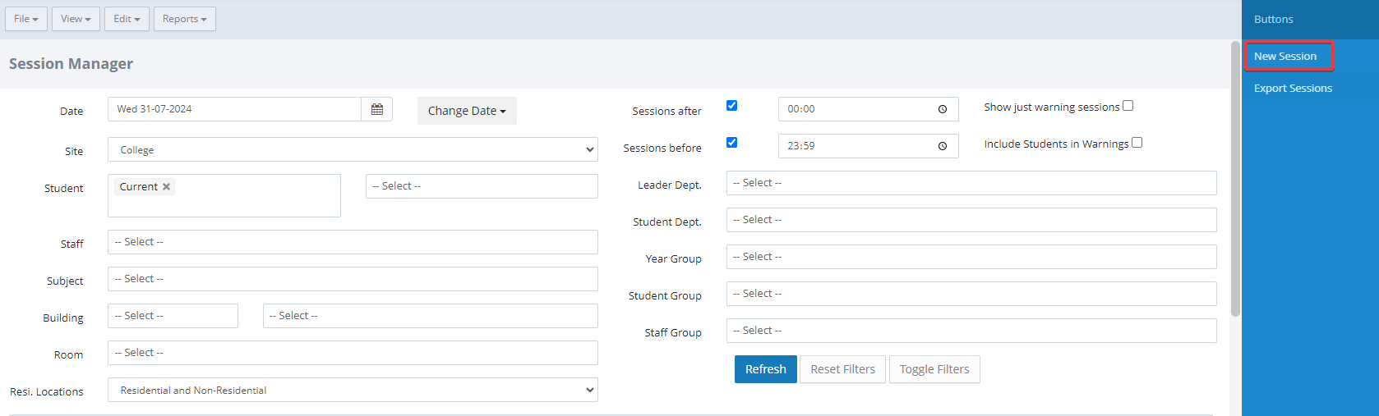
Task: Enable Show just warning sessions
Action: click(x=1128, y=106)
